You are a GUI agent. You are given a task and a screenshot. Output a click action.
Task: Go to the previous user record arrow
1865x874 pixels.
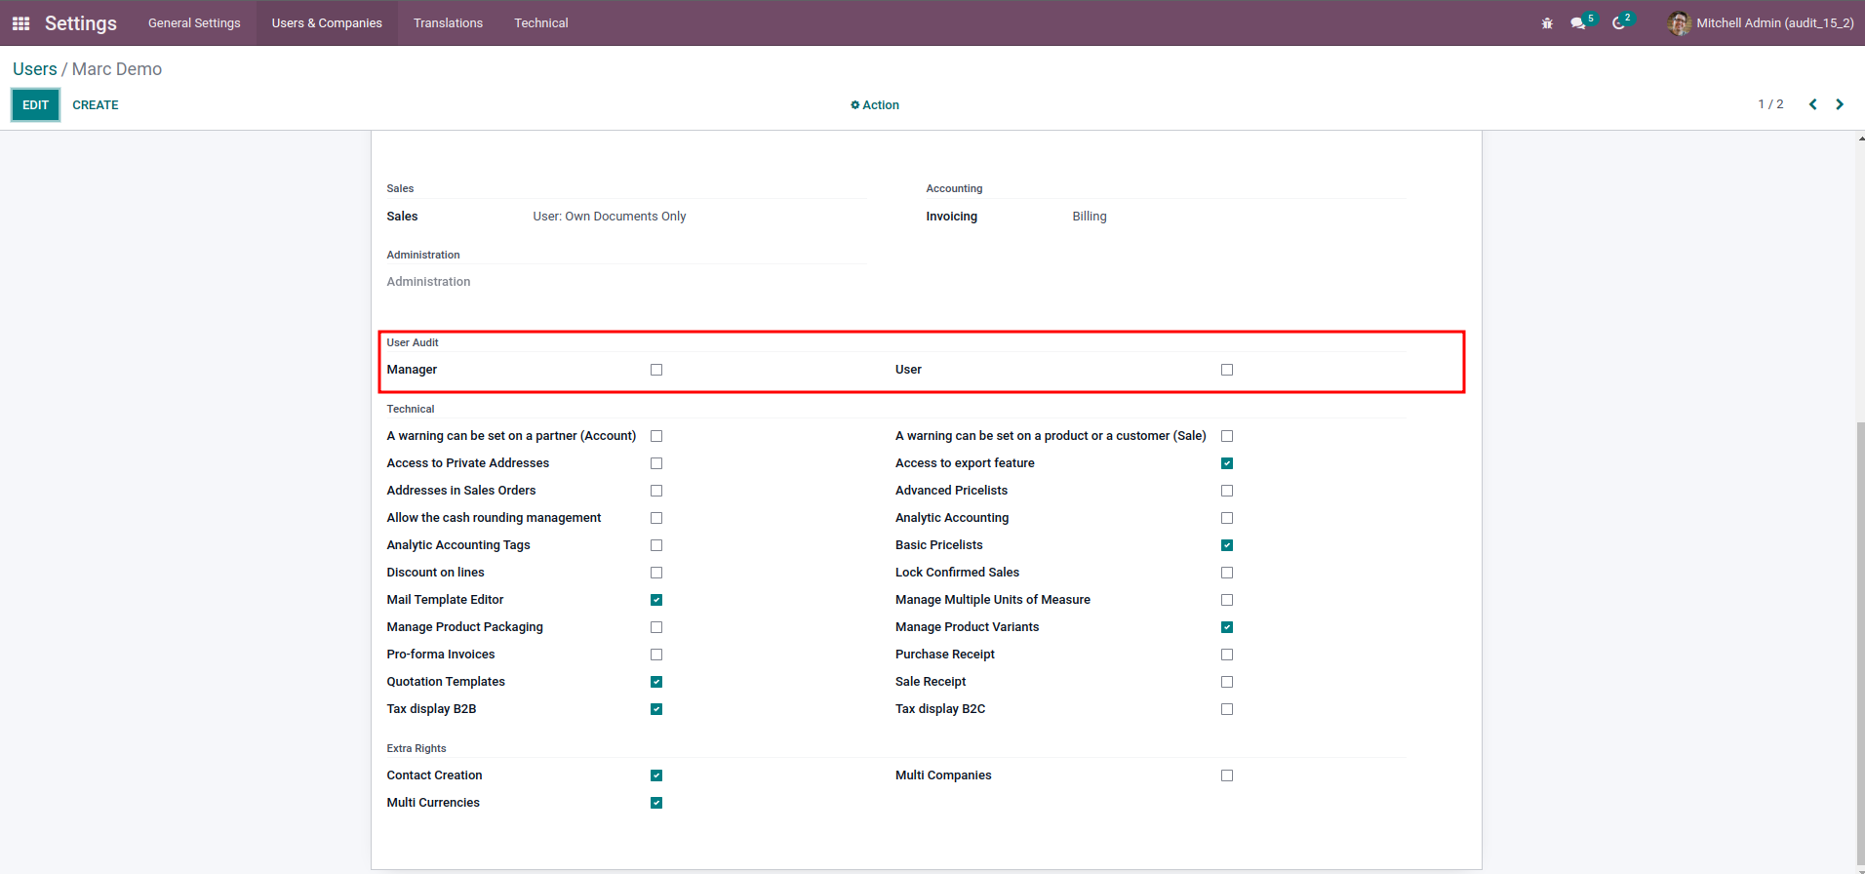pos(1812,104)
